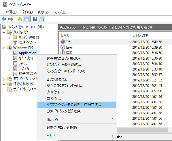Choose このログにタスクを設定(A)...

coord(77,111)
